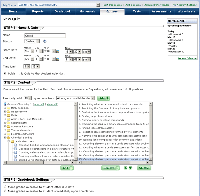Open the Start Date calendar picker icon
This screenshot has height=196, width=200.
click(x=58, y=52)
